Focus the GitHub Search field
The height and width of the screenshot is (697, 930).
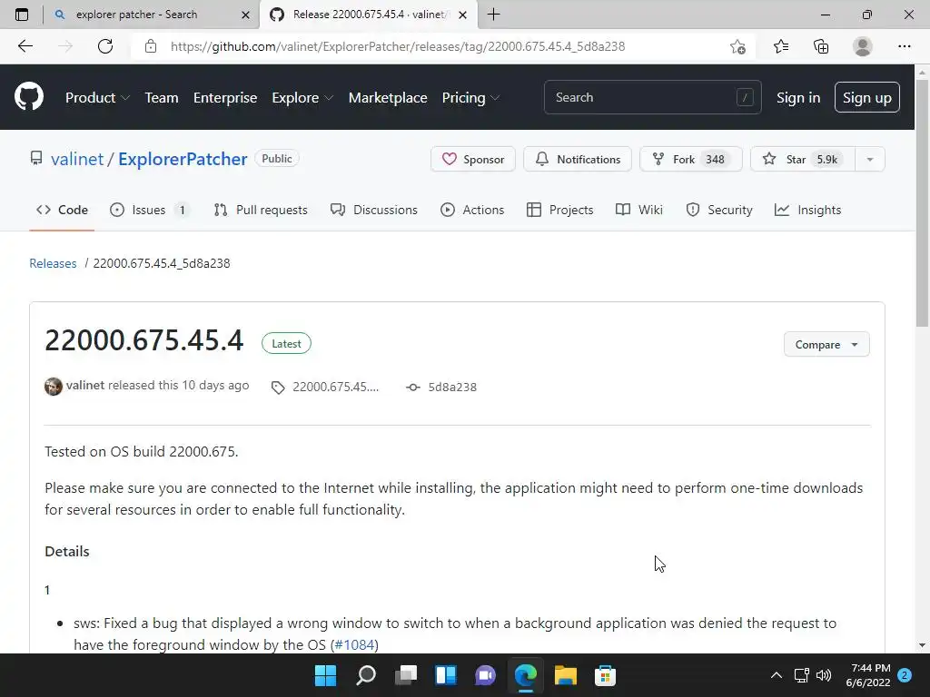pyautogui.click(x=652, y=97)
